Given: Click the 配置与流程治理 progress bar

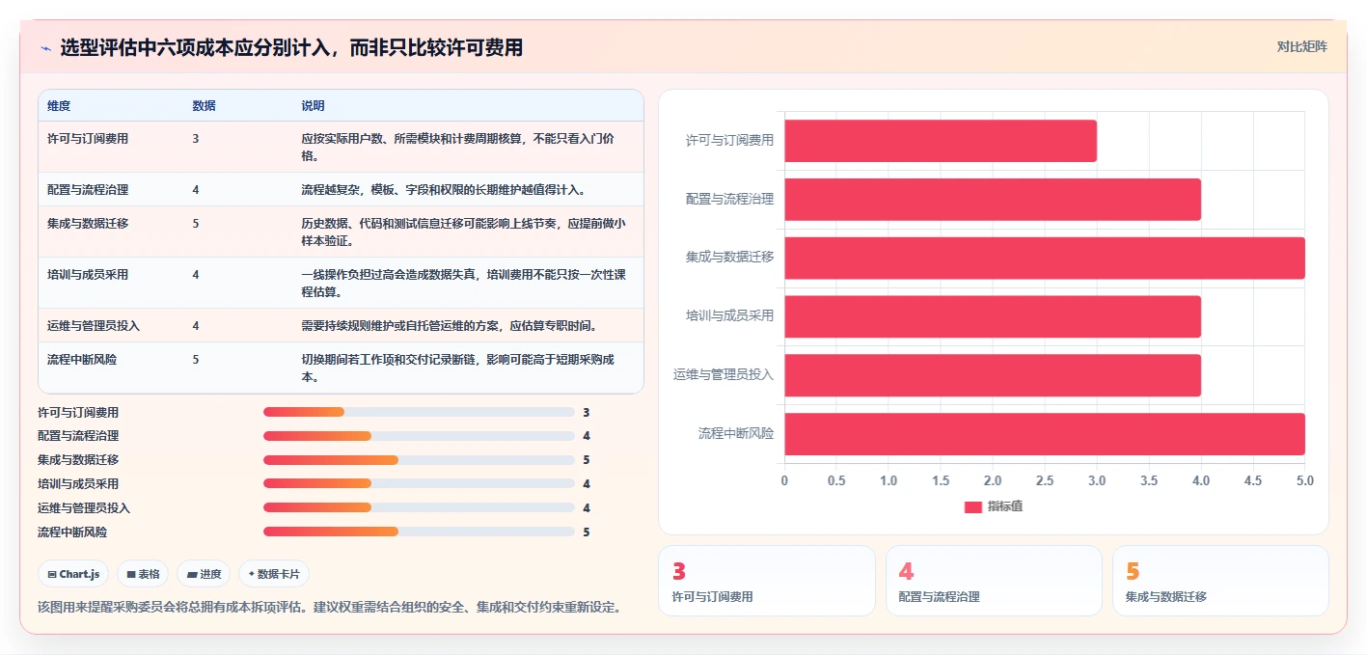Looking at the screenshot, I should pos(419,436).
